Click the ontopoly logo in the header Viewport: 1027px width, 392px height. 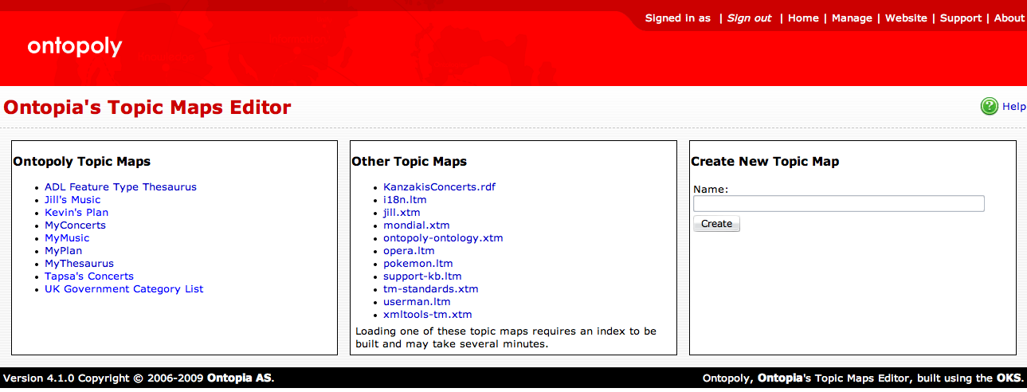75,47
